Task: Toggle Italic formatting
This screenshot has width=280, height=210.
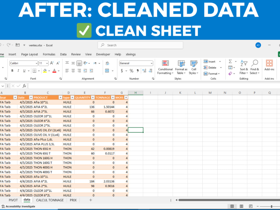Action: pyautogui.click(x=18, y=71)
